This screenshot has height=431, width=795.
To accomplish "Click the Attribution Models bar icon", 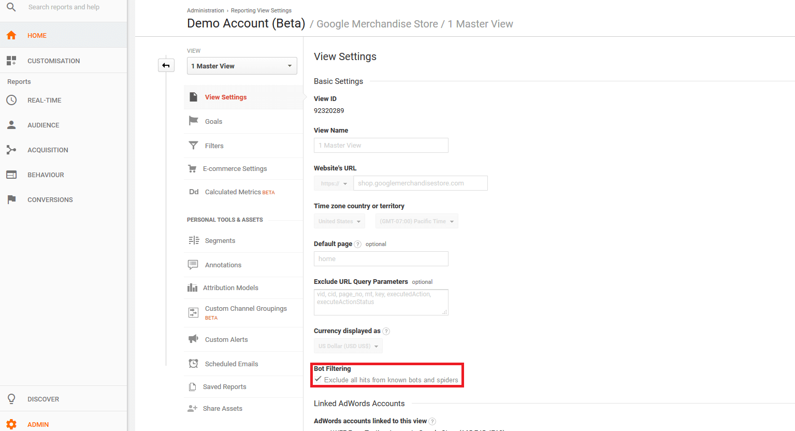I will tap(192, 288).
